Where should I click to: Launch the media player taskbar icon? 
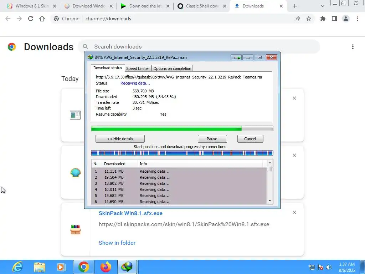(61, 267)
